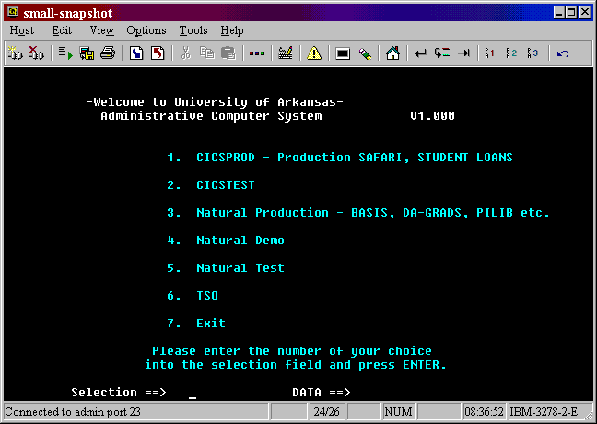
Task: Open the Host menu
Action: pyautogui.click(x=22, y=30)
